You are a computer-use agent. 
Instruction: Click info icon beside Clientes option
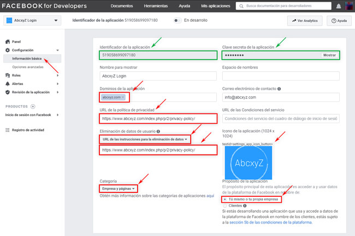(x=245, y=205)
